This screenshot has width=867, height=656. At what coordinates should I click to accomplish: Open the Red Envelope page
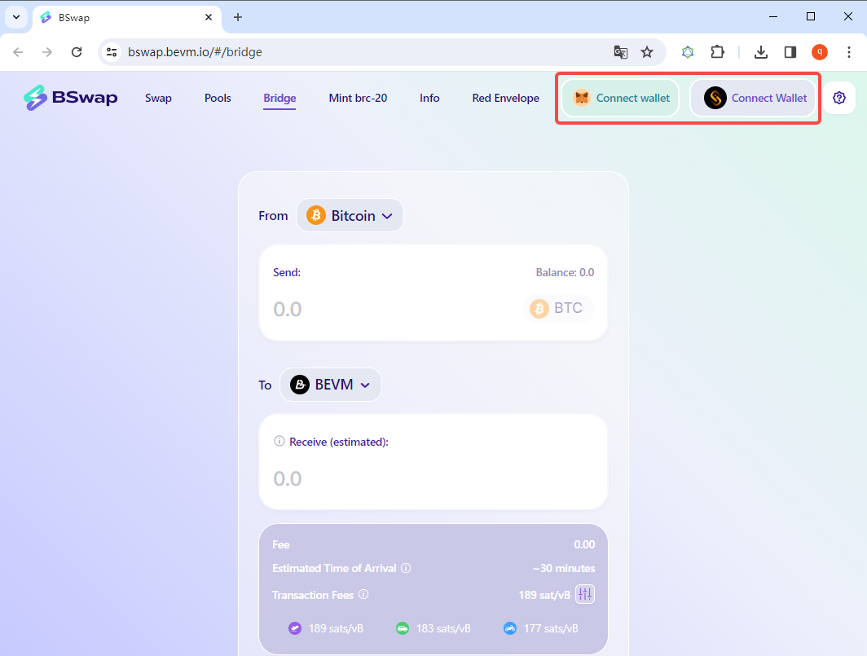click(x=505, y=98)
